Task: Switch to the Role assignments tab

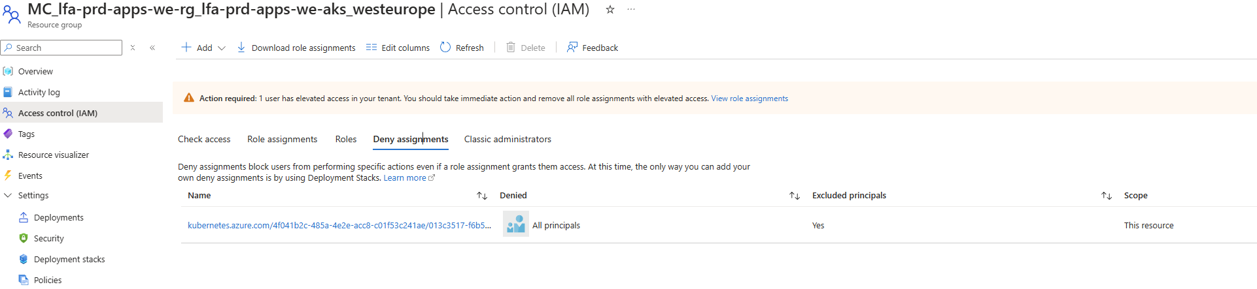Action: point(282,139)
